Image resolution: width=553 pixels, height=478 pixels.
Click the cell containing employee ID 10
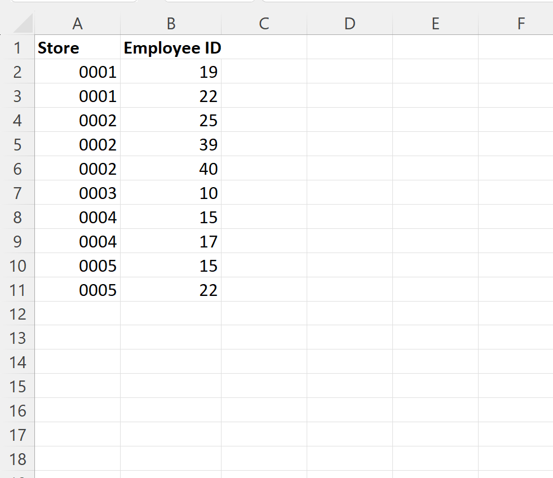170,193
